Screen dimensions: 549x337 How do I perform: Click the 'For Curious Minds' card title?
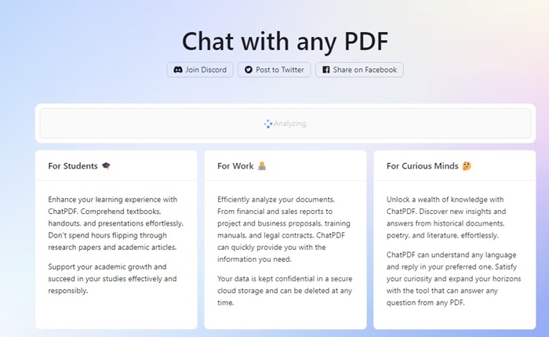(x=422, y=166)
